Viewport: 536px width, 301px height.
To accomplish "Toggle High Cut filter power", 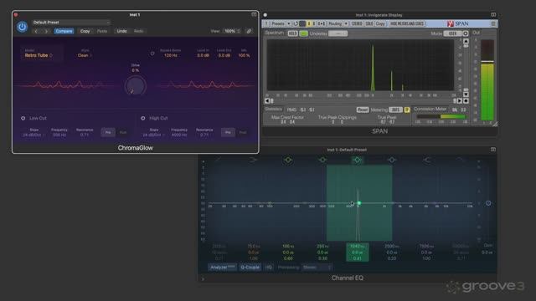I will click(143, 118).
